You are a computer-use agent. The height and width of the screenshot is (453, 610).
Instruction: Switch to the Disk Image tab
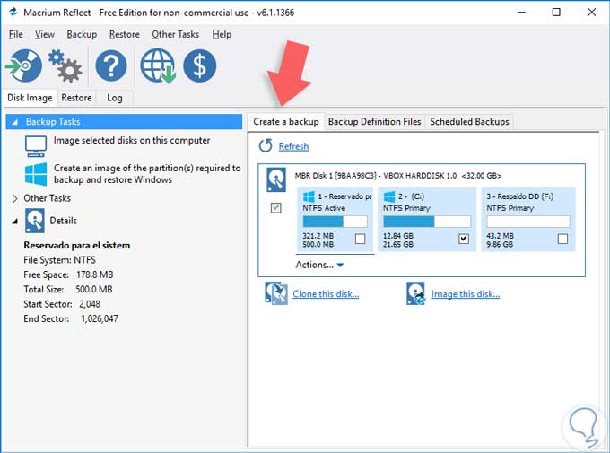pyautogui.click(x=30, y=98)
